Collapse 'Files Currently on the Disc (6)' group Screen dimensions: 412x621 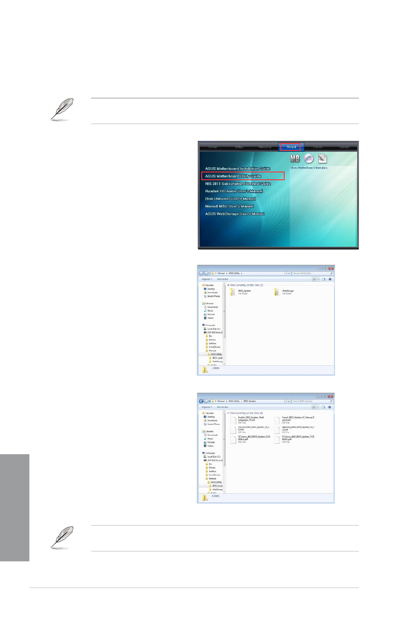(x=228, y=413)
